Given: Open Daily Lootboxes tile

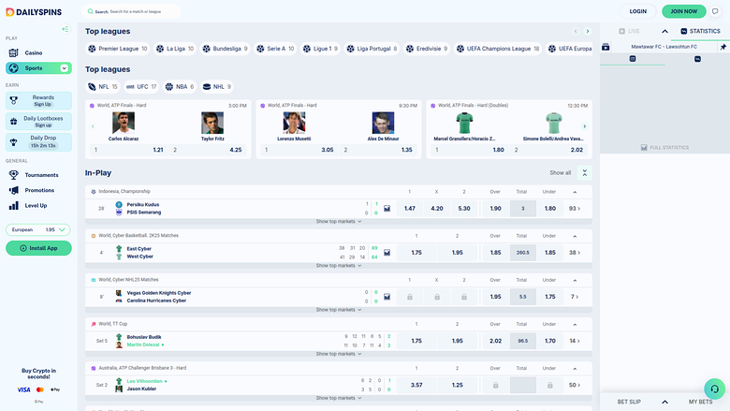Looking at the screenshot, I should point(38,122).
